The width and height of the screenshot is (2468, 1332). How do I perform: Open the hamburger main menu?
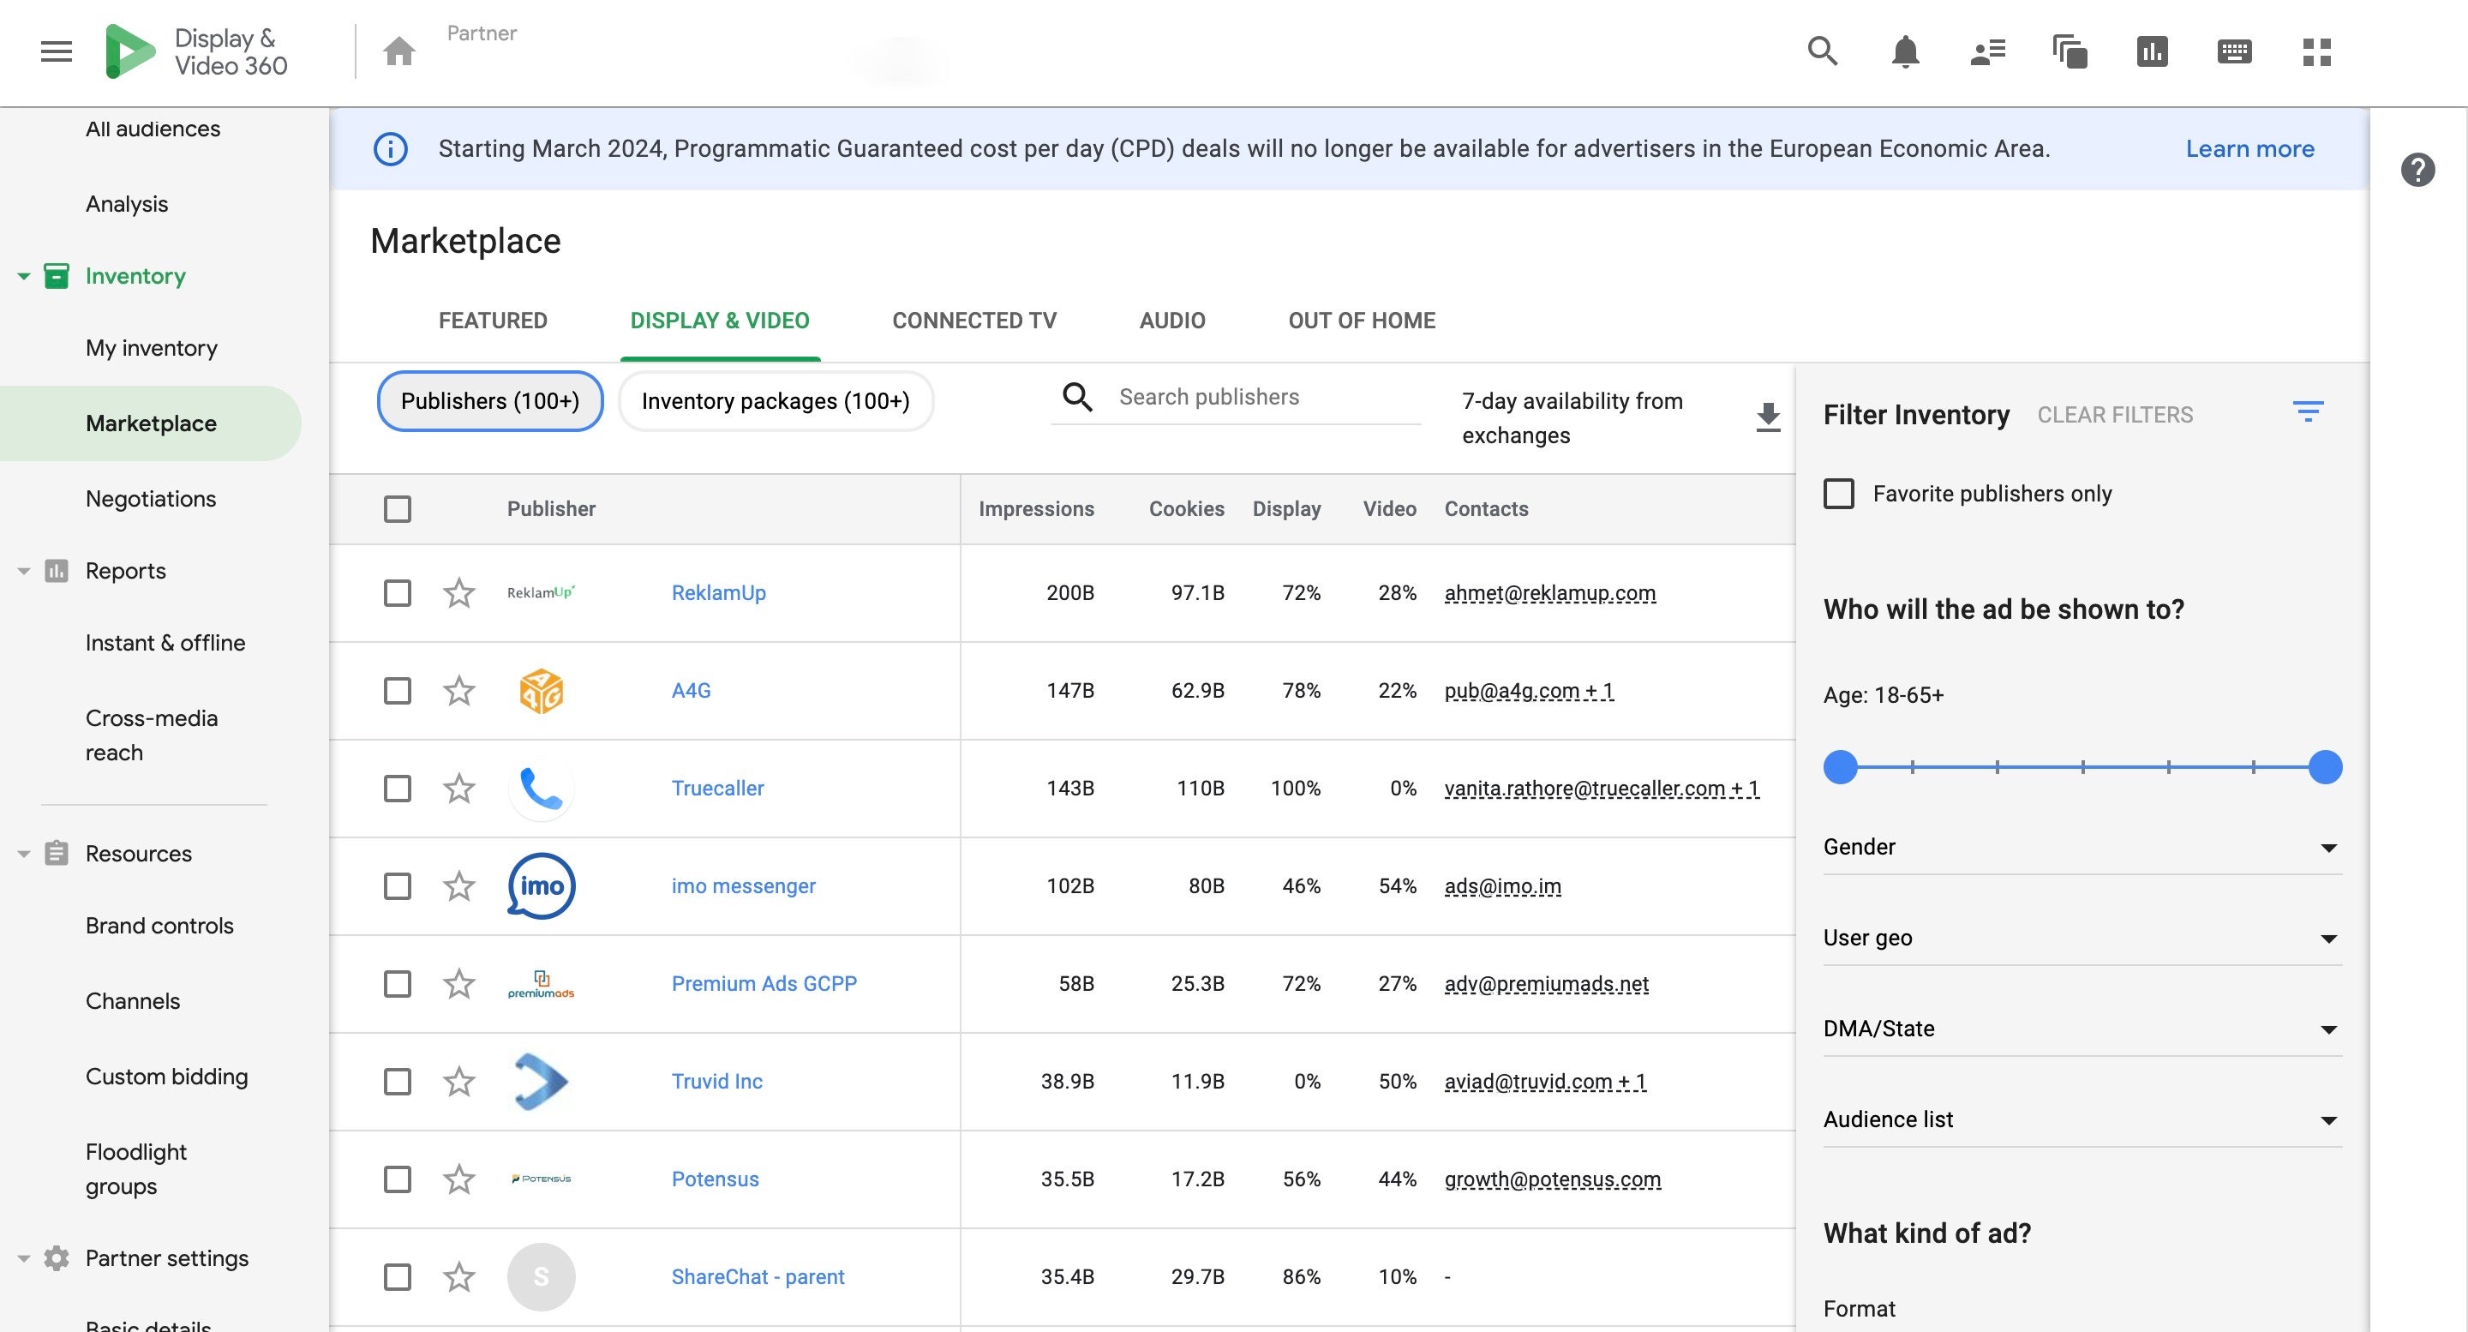[57, 51]
